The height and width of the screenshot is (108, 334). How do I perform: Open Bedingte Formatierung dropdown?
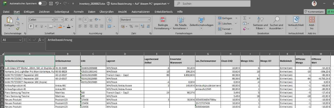[x=163, y=23]
